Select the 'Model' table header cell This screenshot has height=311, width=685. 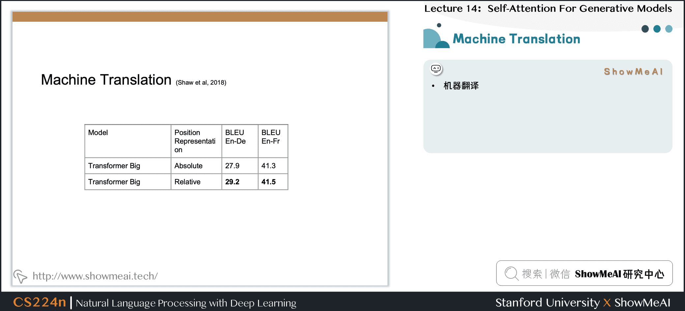(128, 141)
